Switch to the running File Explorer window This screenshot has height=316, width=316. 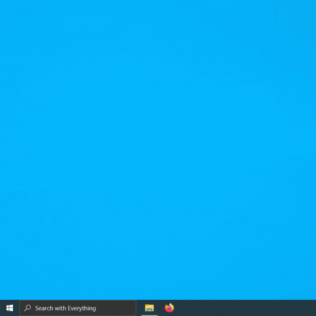[x=149, y=308]
